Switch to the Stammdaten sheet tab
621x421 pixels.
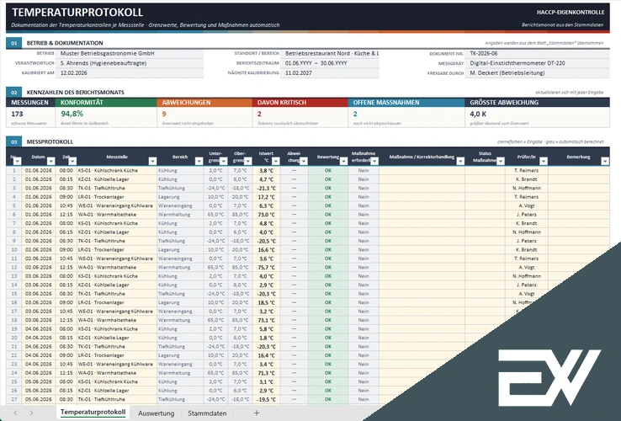pos(207,413)
